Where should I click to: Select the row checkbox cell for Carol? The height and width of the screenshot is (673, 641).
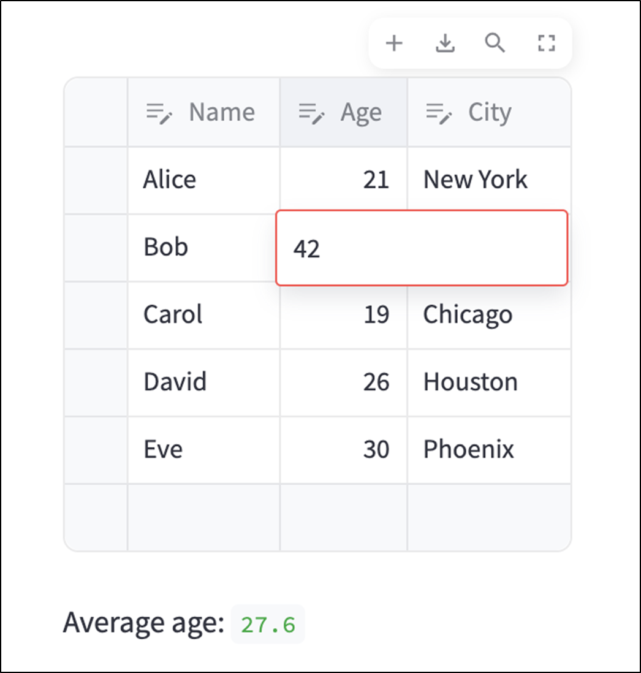click(96, 315)
